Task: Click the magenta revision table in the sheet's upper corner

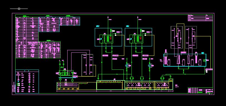Action: point(200,18)
